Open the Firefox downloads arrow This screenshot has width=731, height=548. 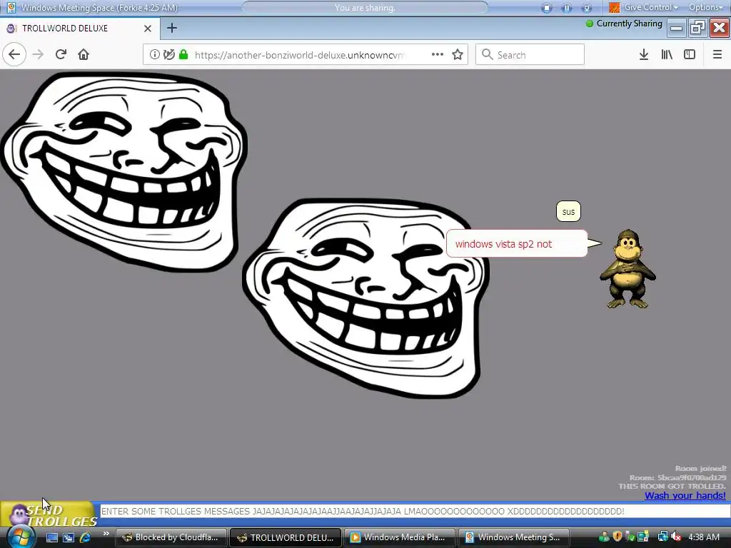(644, 54)
